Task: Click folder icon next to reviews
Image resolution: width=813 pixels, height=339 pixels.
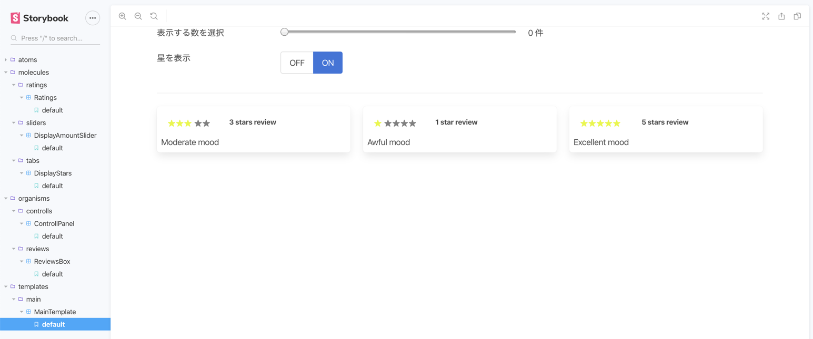Action: point(21,249)
